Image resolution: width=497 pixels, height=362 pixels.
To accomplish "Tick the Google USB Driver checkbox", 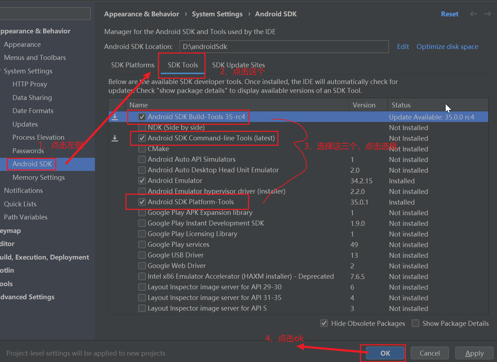I will (x=142, y=255).
